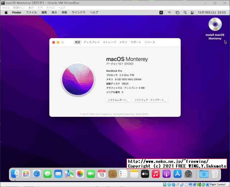Click the screen mirroring menu bar icon

[178, 13]
